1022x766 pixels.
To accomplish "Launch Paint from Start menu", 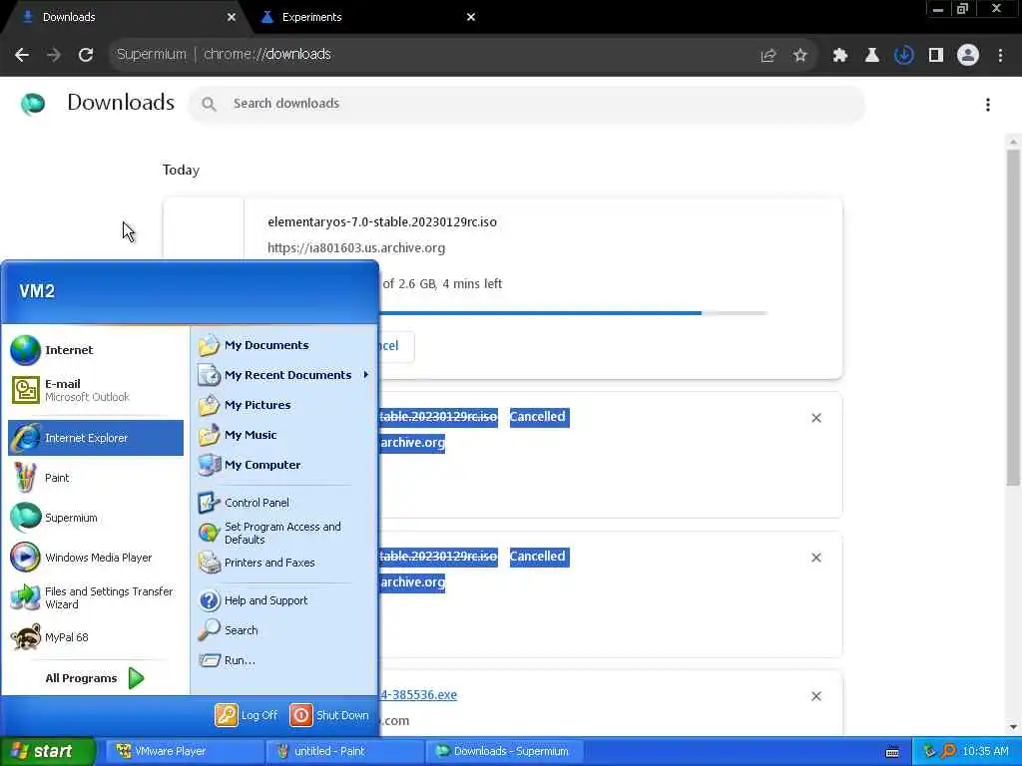I will tap(95, 478).
